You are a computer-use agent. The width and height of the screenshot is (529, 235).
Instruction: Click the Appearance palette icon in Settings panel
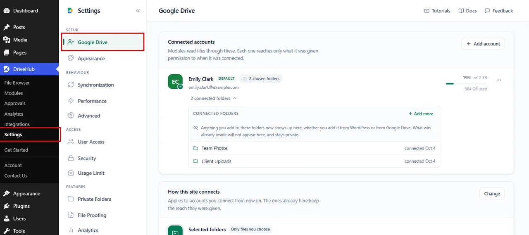click(71, 58)
